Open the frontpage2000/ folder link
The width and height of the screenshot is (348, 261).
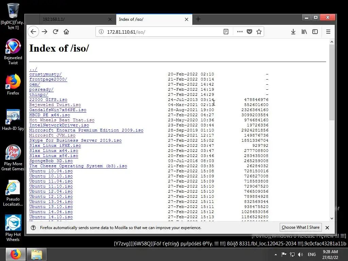48,79
